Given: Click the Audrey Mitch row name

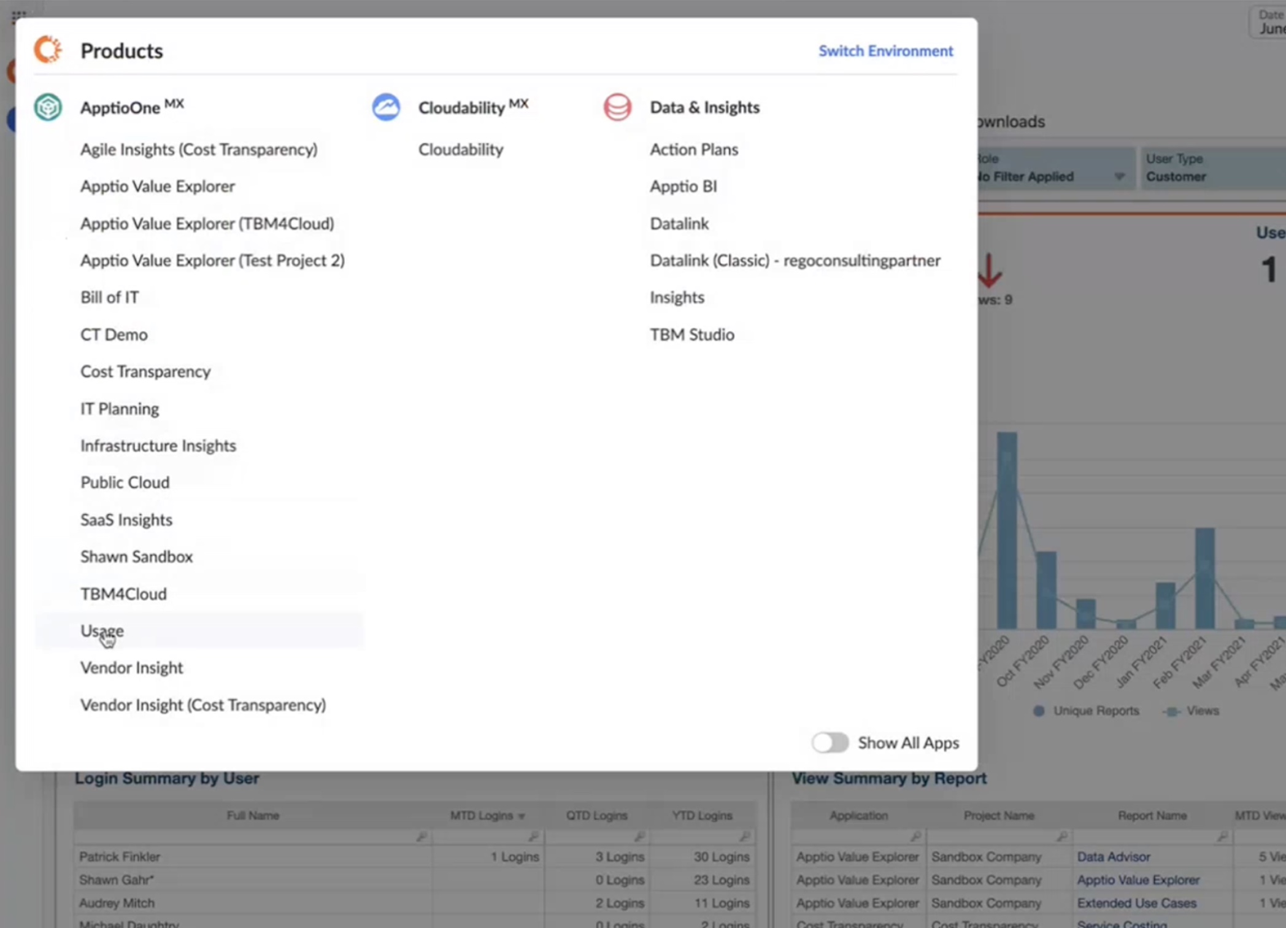Looking at the screenshot, I should (117, 903).
